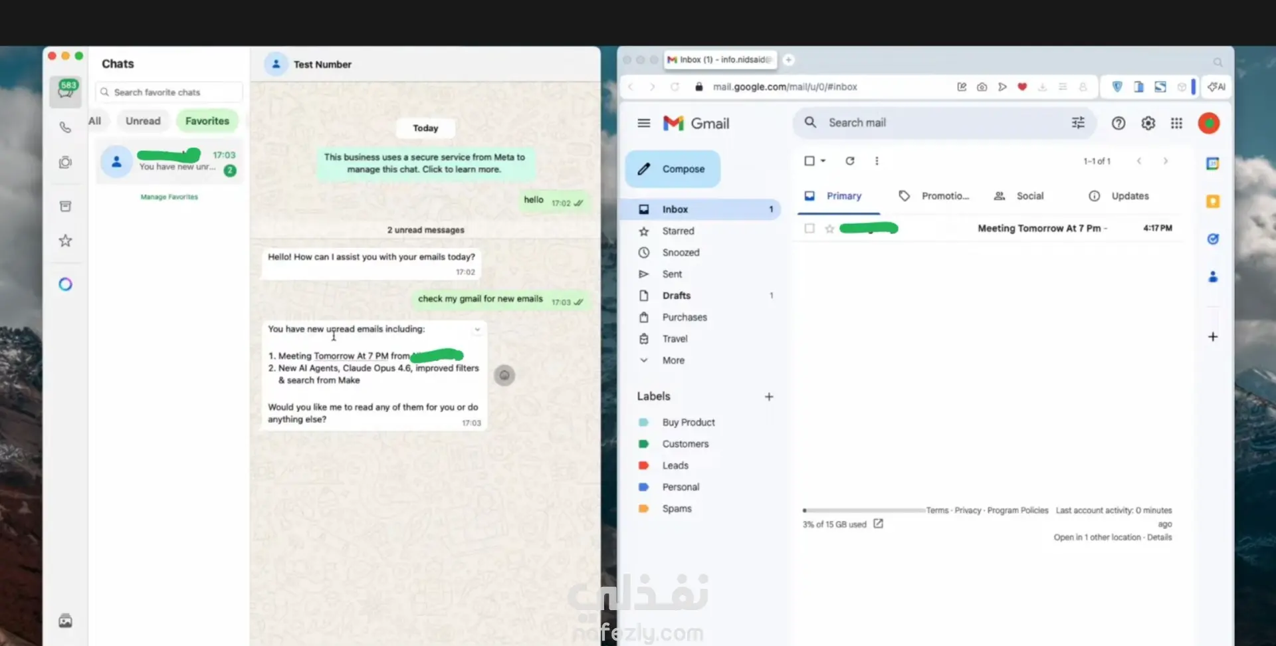
Task: Open the storage management link icon
Action: 878,524
